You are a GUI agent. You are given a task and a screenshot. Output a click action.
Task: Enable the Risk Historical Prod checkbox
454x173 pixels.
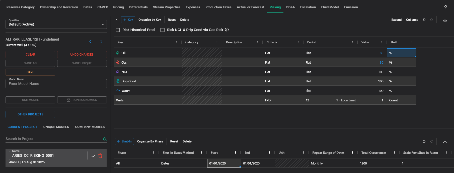pos(118,30)
